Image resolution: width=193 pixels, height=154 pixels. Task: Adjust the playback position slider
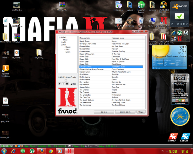[x=66, y=80]
